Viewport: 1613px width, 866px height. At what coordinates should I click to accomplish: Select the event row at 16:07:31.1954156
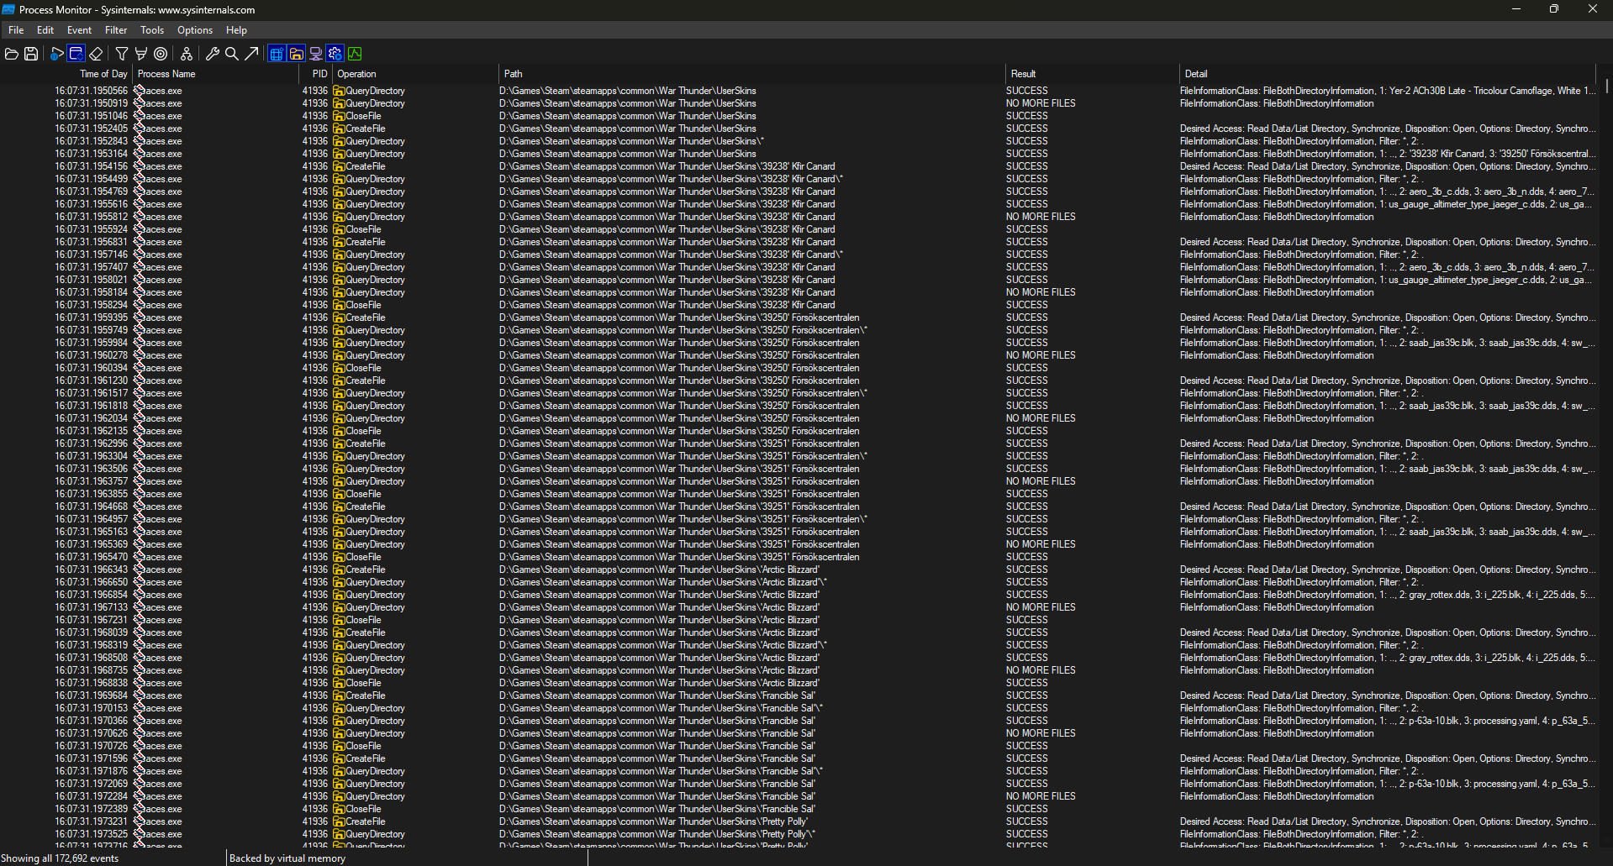pos(799,166)
